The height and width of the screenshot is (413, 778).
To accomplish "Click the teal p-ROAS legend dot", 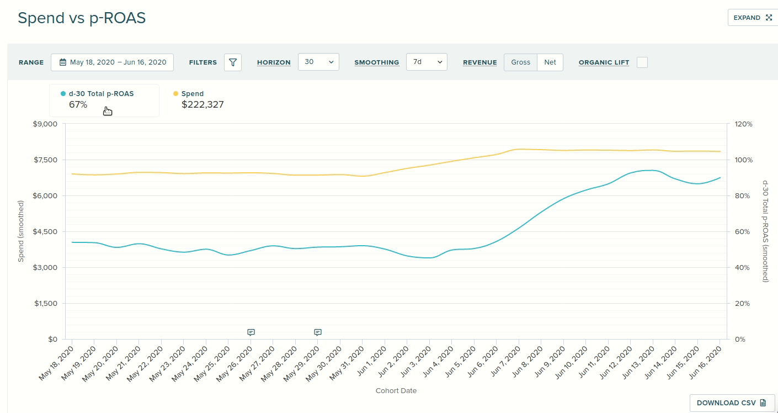I will coord(63,94).
